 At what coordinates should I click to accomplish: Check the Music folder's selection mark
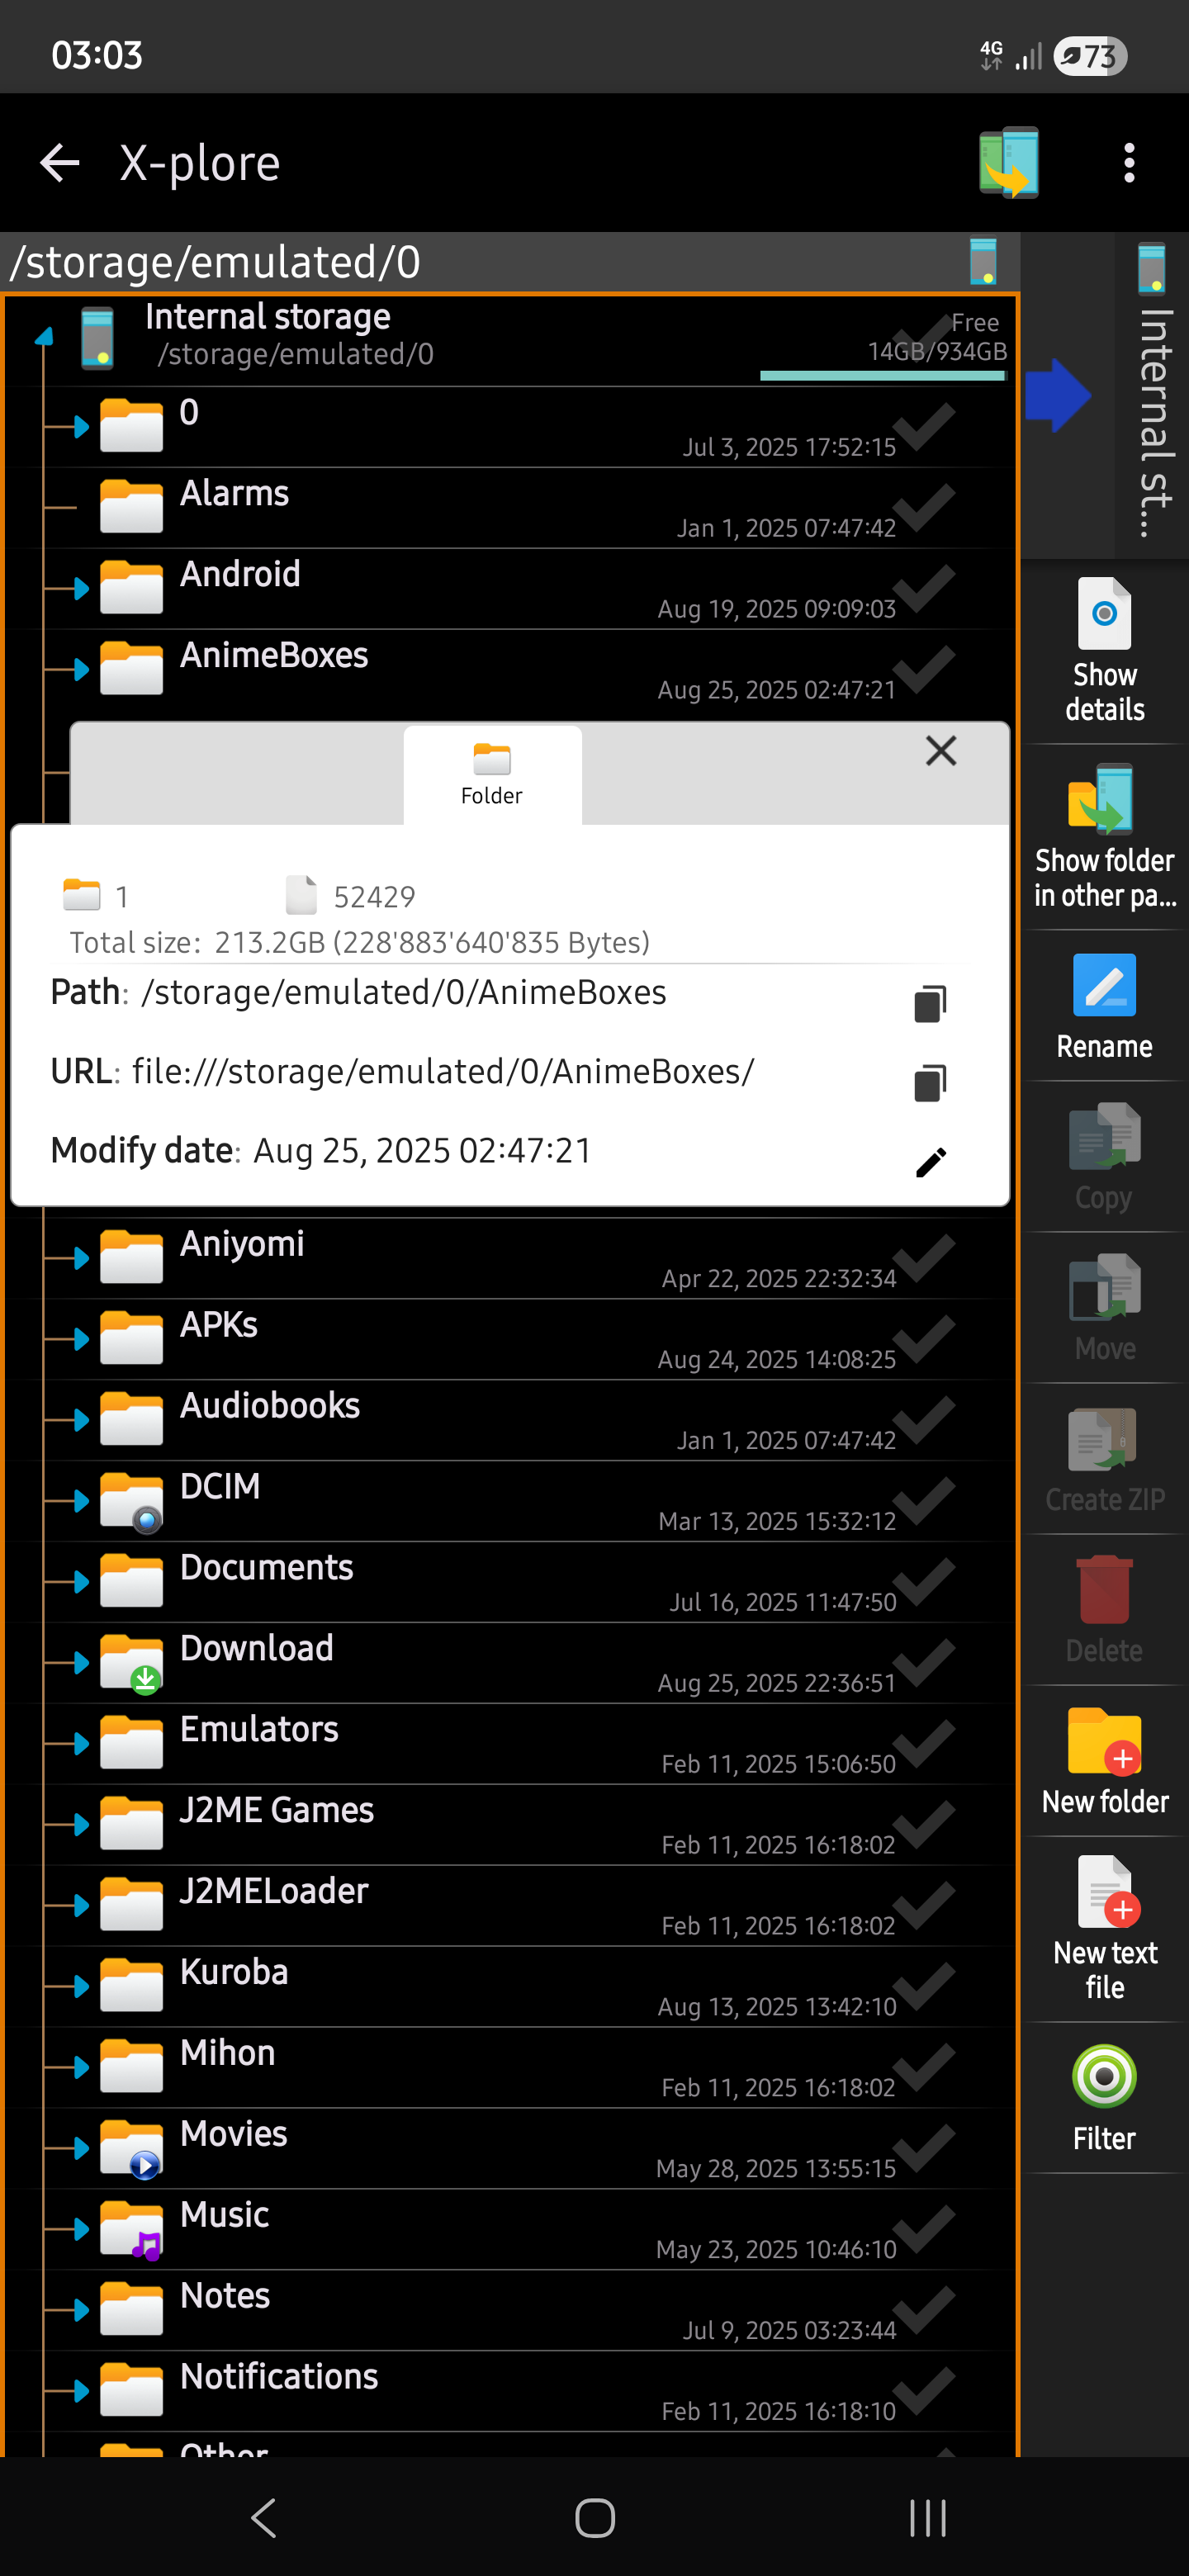[x=925, y=2227]
